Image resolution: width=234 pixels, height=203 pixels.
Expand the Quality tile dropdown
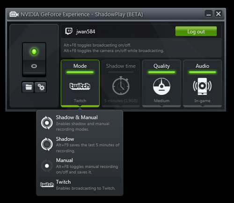[x=161, y=84]
